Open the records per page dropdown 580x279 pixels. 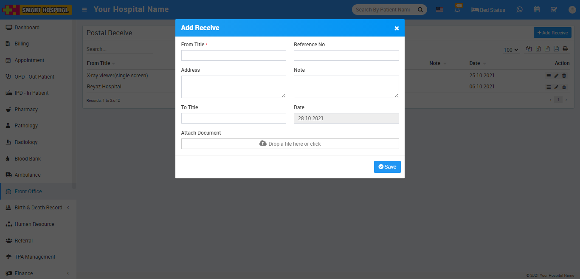(x=511, y=50)
